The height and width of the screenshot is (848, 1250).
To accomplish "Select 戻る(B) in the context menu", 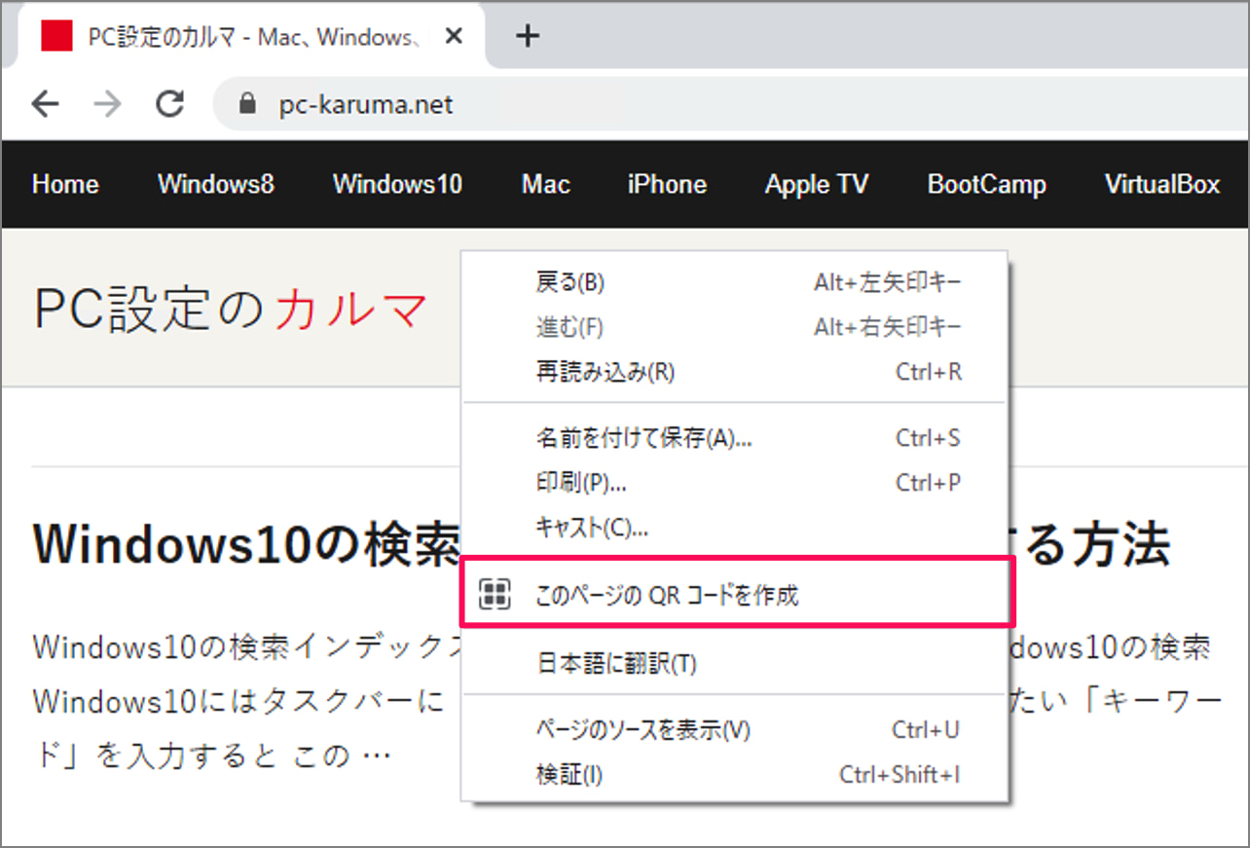I will click(x=570, y=282).
